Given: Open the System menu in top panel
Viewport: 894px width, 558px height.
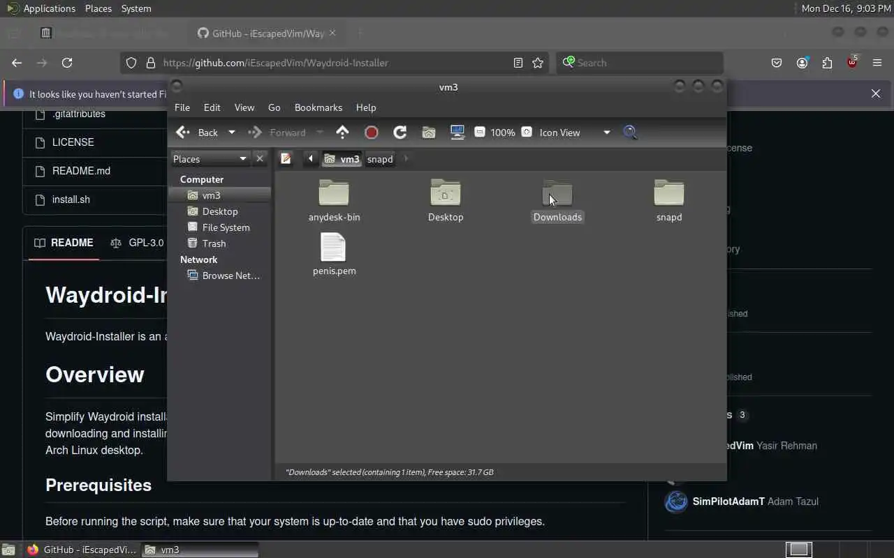Looking at the screenshot, I should 136,8.
